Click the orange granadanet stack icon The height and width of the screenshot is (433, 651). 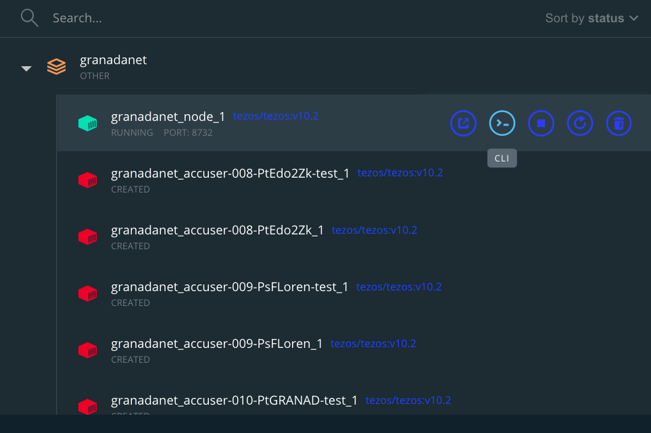point(57,67)
